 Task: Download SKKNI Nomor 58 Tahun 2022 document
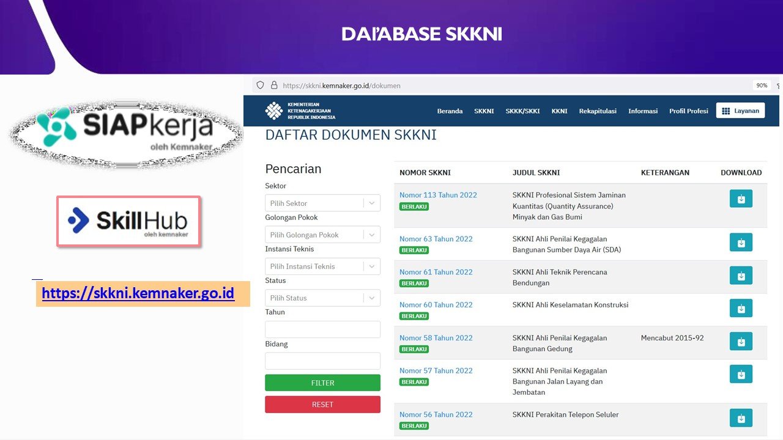741,342
